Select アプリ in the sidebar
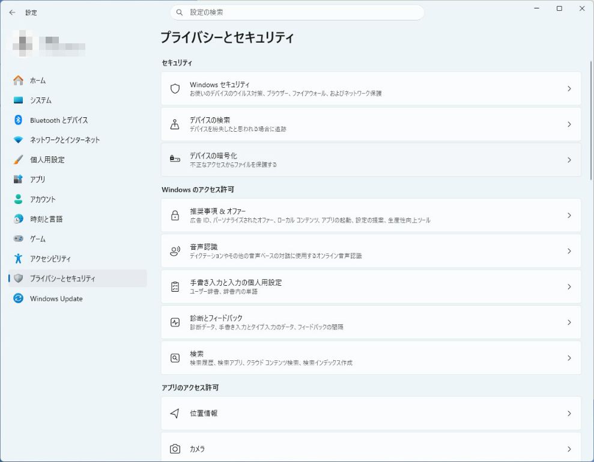 click(77, 179)
